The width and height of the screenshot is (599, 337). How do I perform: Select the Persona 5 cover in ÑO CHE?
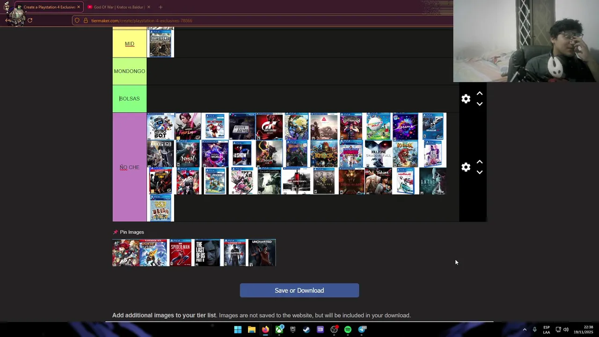[x=188, y=181]
